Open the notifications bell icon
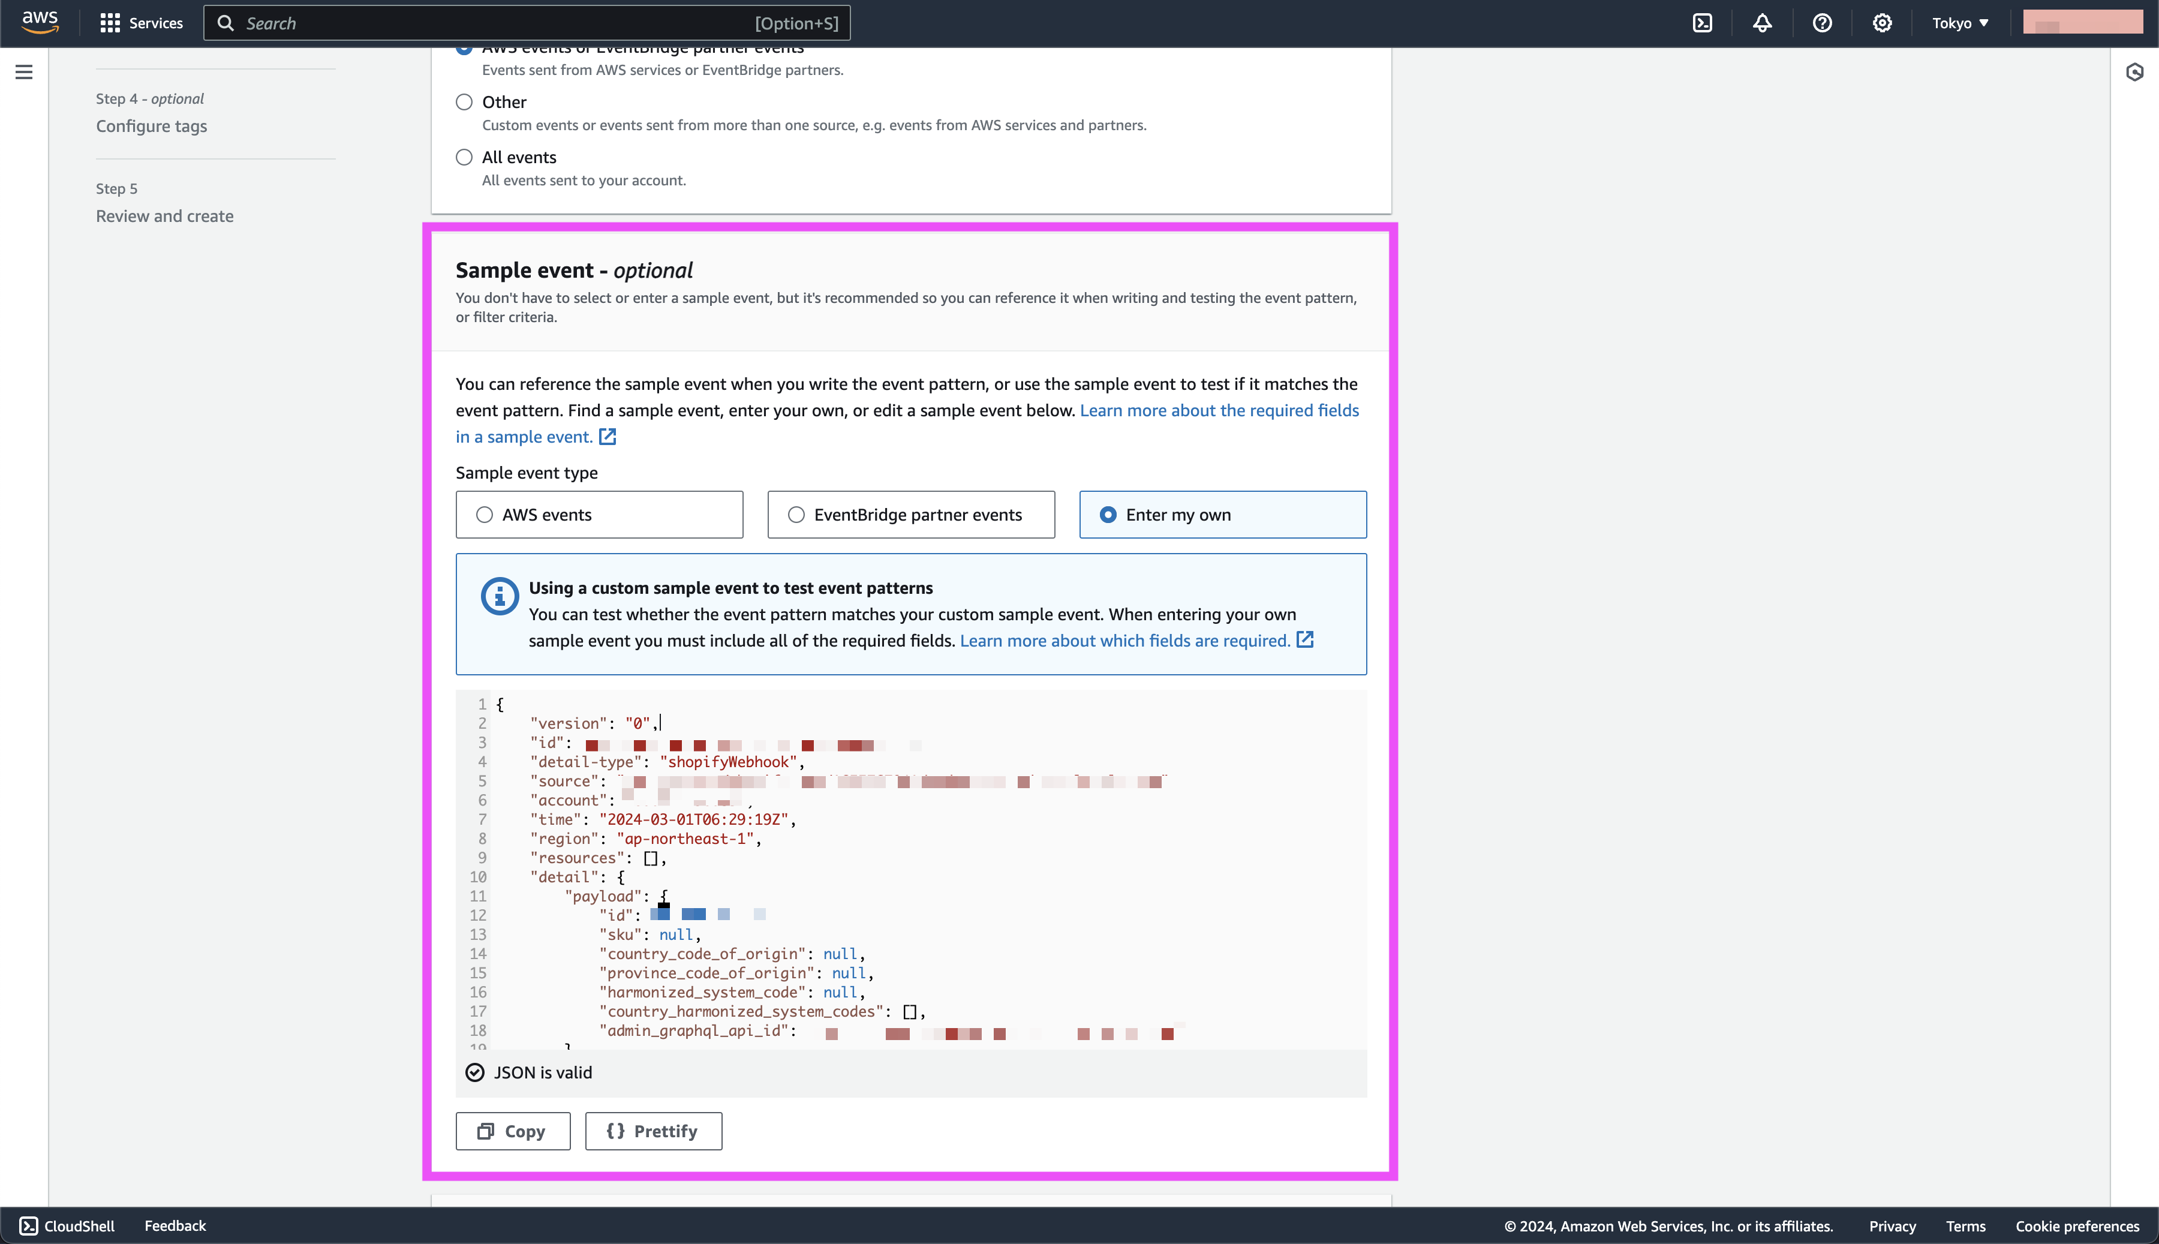Screen dimensions: 2159x1244 (1762, 23)
